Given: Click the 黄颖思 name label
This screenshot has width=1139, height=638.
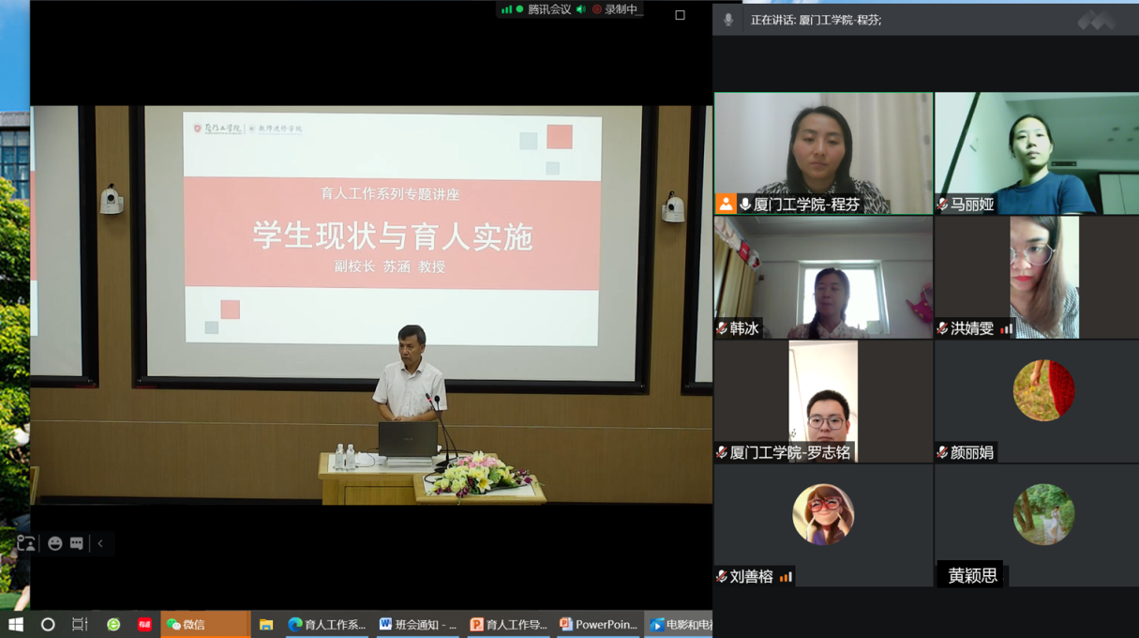Looking at the screenshot, I should pos(972,575).
